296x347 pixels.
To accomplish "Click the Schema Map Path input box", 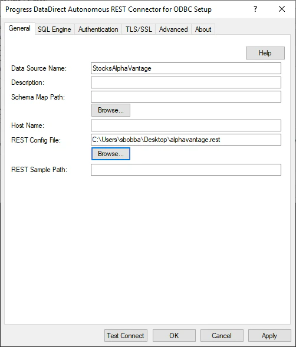I will [186, 97].
